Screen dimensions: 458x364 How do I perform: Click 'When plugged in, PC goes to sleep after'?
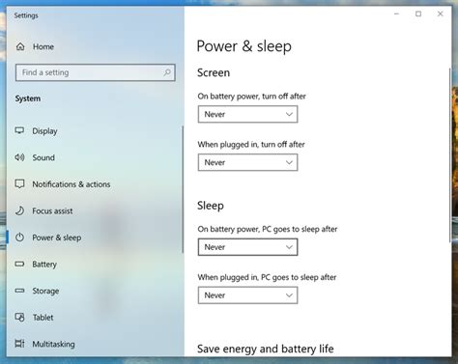click(267, 277)
